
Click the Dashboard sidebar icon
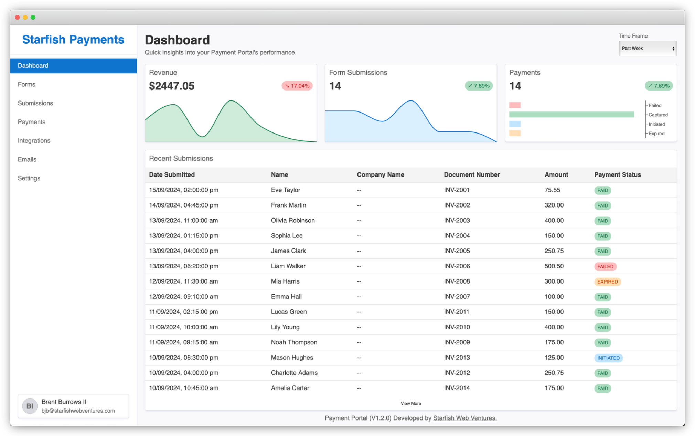[x=72, y=66]
